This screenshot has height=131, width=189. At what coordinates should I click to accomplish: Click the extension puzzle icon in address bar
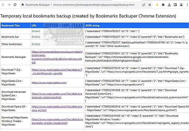(23, 5)
